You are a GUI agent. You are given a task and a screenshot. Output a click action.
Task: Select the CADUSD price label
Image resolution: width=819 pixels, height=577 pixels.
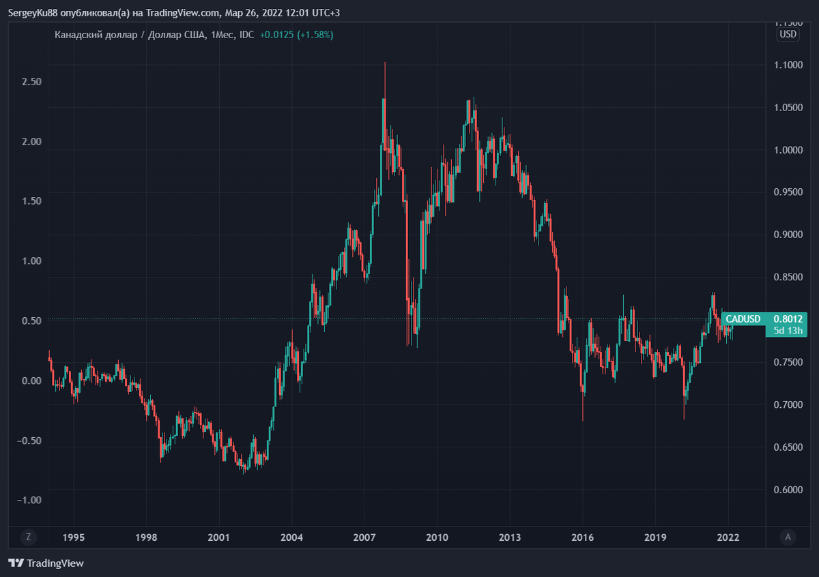coord(743,319)
